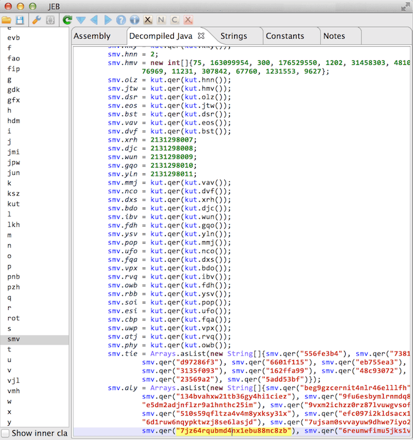Toggle Show inner classes checkbox
This screenshot has height=440, width=413.
(x=6, y=433)
